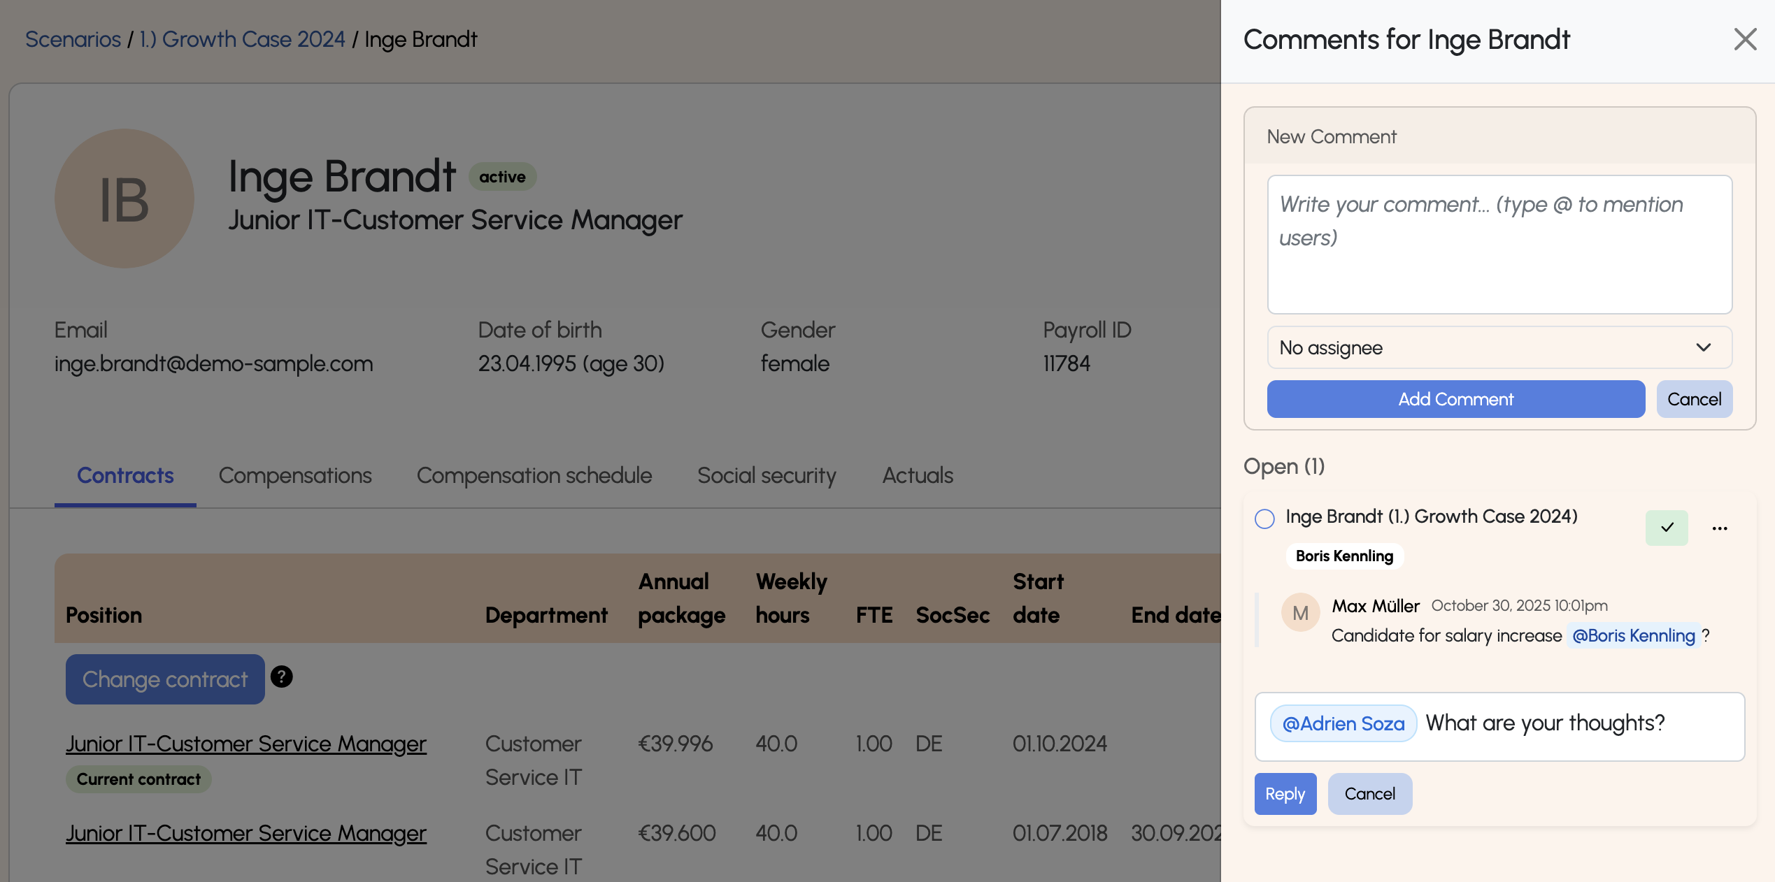Click the assignee dropdown chevron arrow
Image resolution: width=1775 pixels, height=882 pixels.
pos(1704,347)
